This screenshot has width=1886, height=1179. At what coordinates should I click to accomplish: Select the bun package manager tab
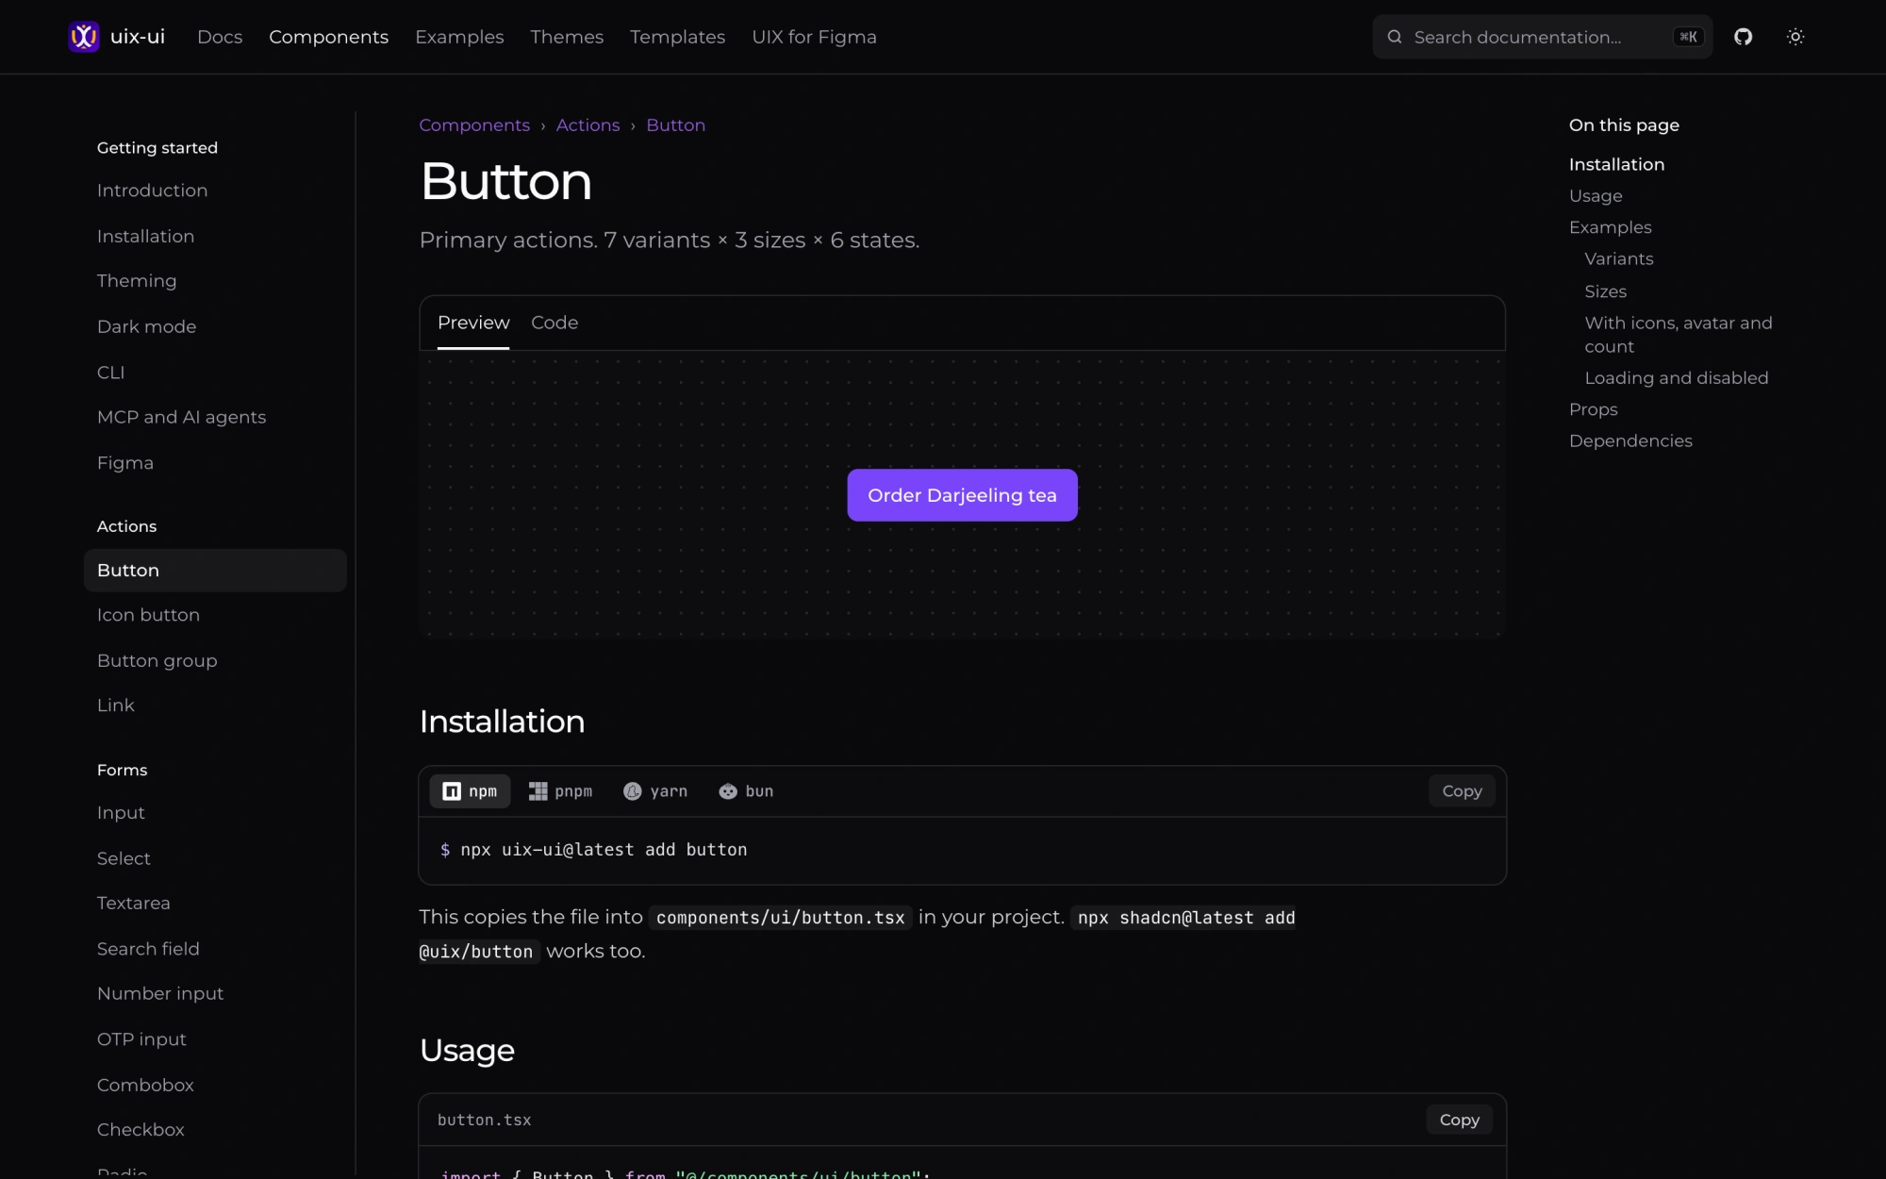pos(746,791)
